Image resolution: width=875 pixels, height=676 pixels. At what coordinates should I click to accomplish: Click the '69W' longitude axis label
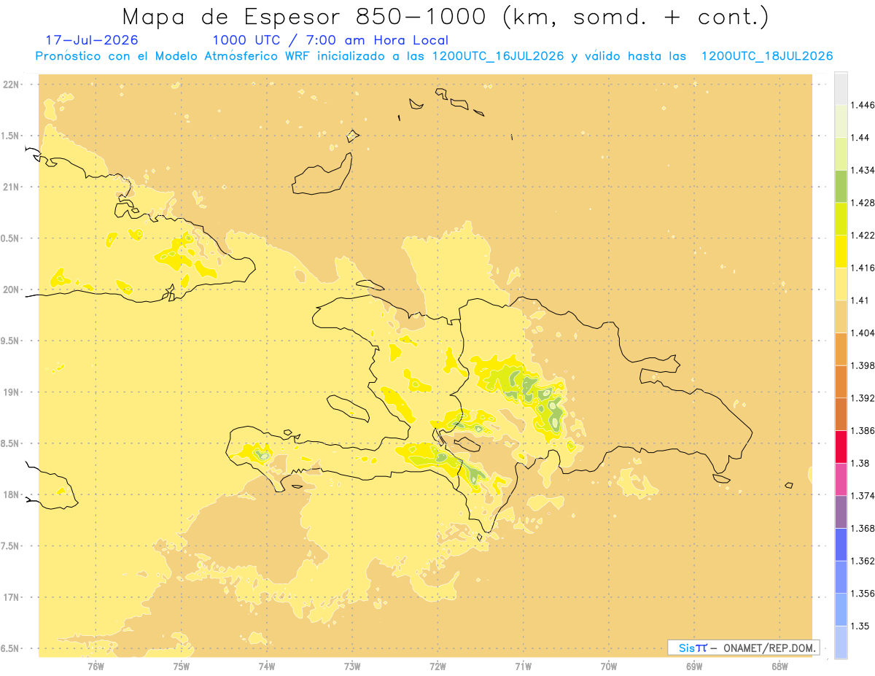click(694, 667)
